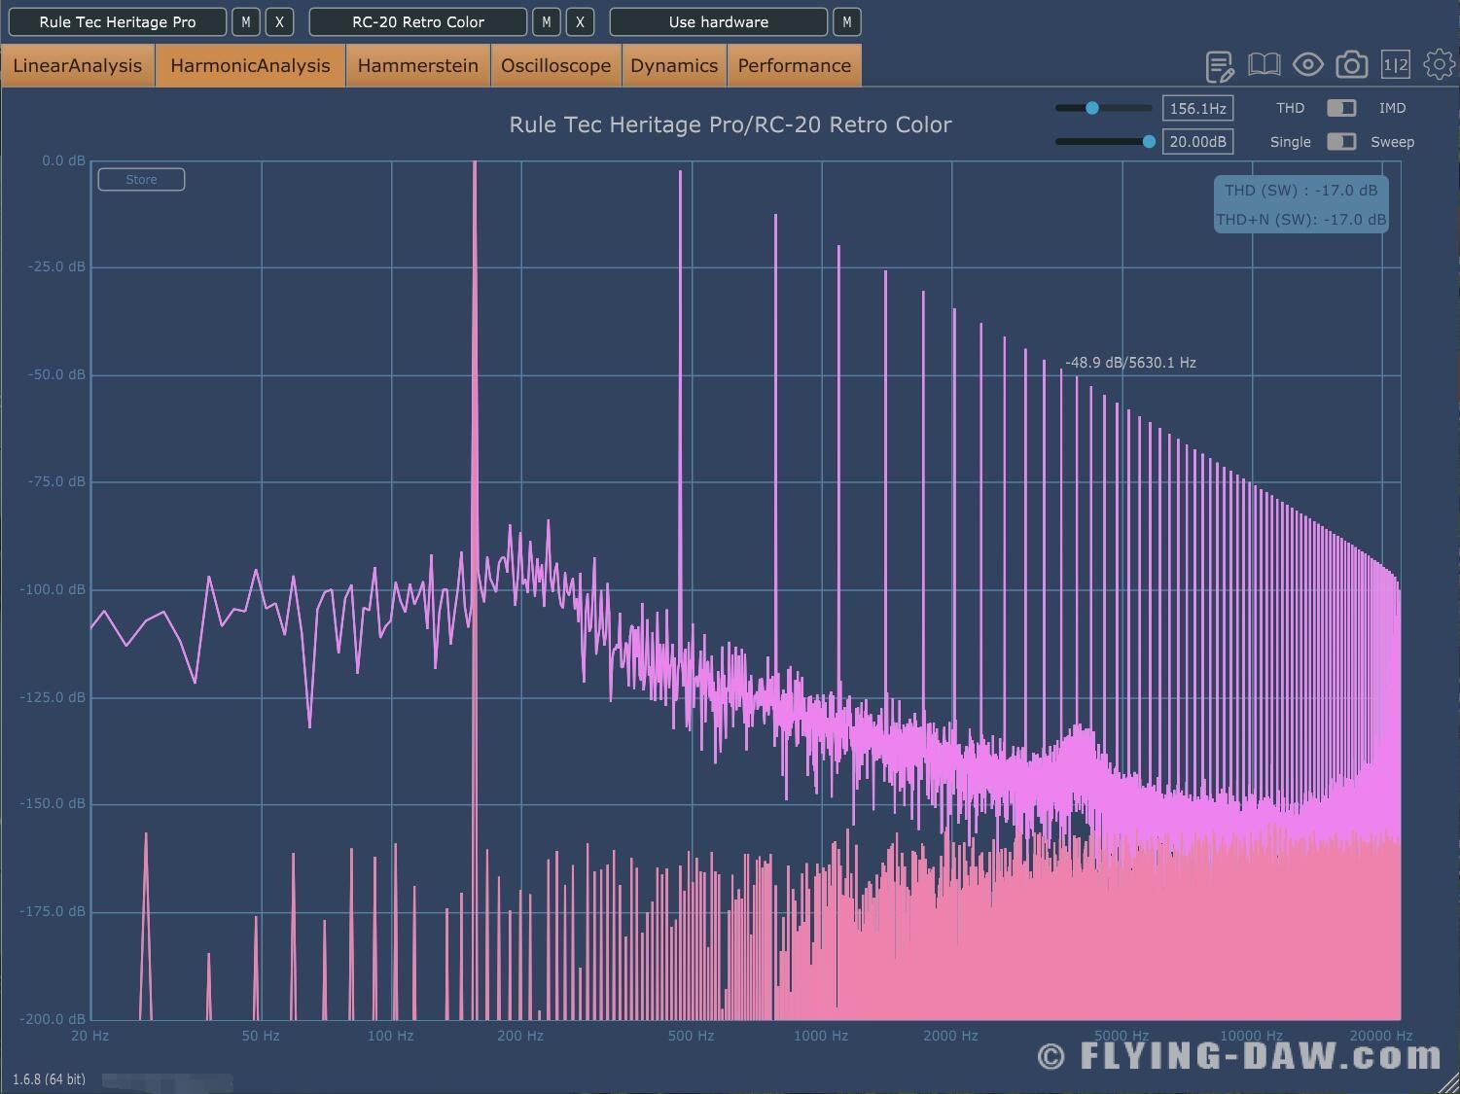Click the THD label beside the switch
The height and width of the screenshot is (1094, 1460).
point(1290,108)
